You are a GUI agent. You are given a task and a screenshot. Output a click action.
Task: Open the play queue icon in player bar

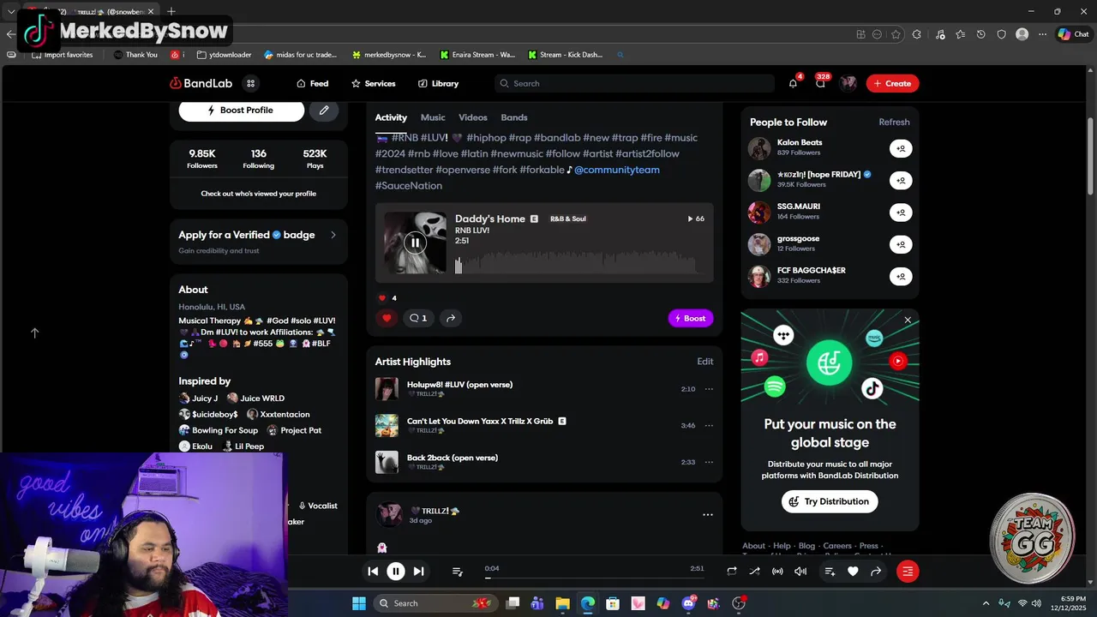(x=458, y=572)
